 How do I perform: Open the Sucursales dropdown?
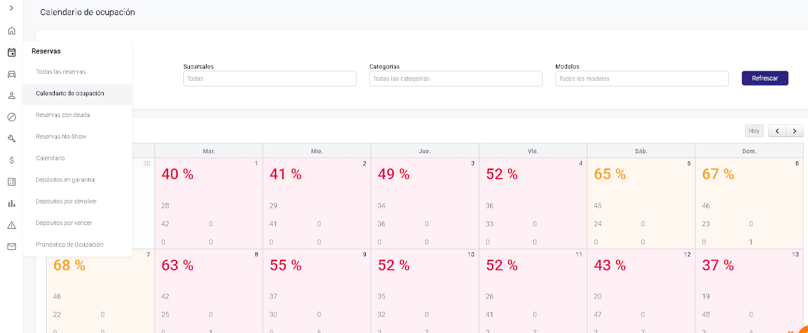pos(270,79)
